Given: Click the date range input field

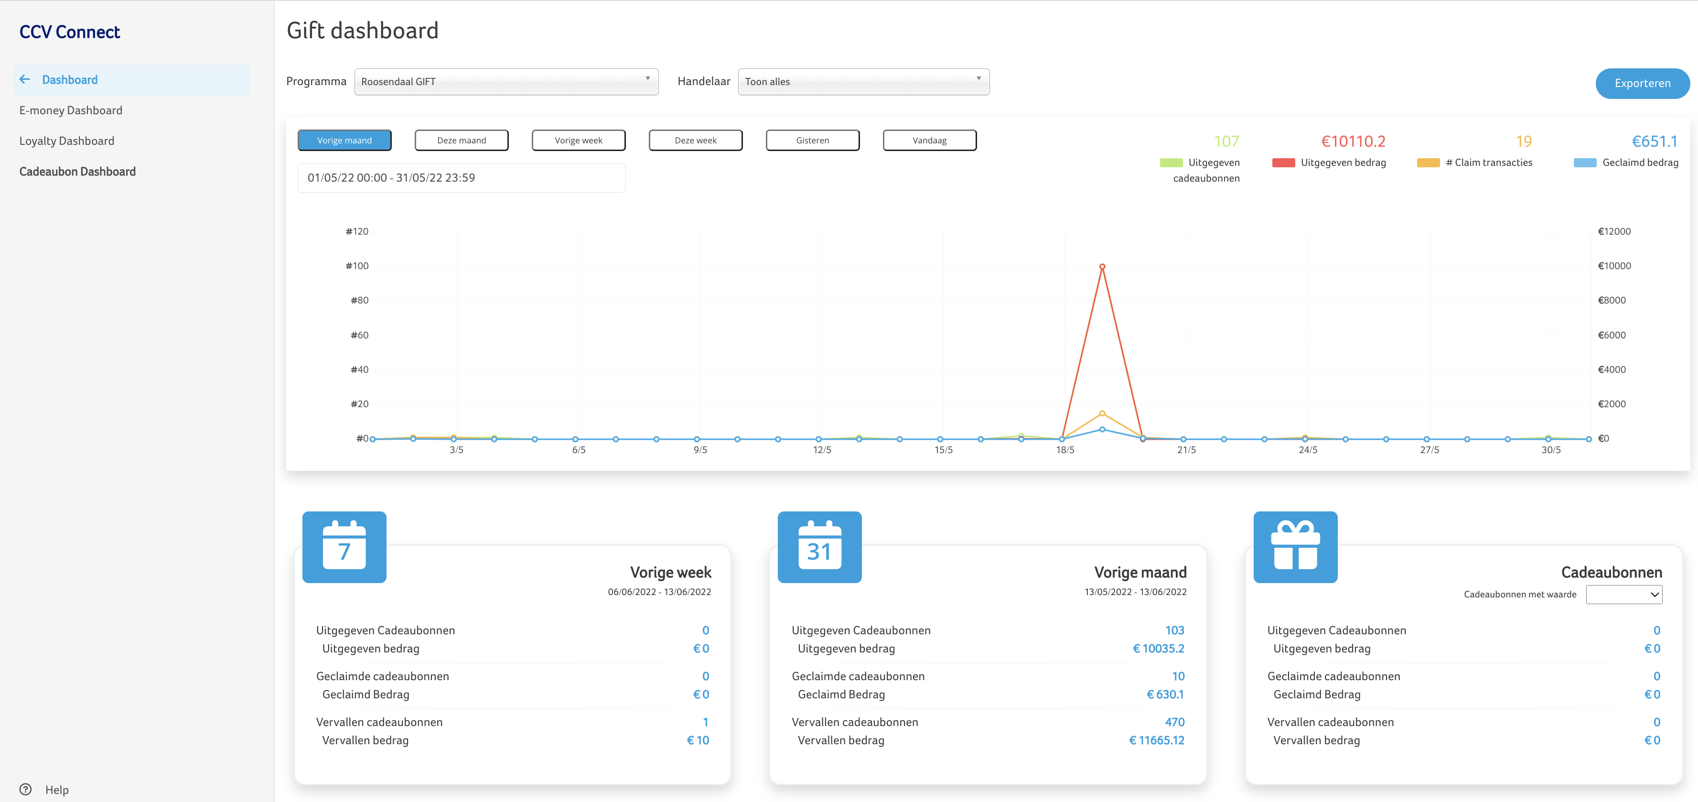Looking at the screenshot, I should (461, 178).
